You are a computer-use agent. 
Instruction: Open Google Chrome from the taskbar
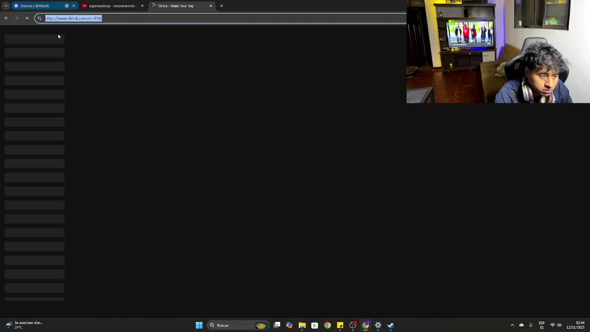pyautogui.click(x=327, y=326)
